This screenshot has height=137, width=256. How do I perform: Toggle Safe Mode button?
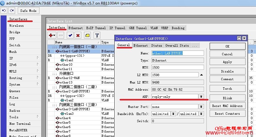[28, 11]
